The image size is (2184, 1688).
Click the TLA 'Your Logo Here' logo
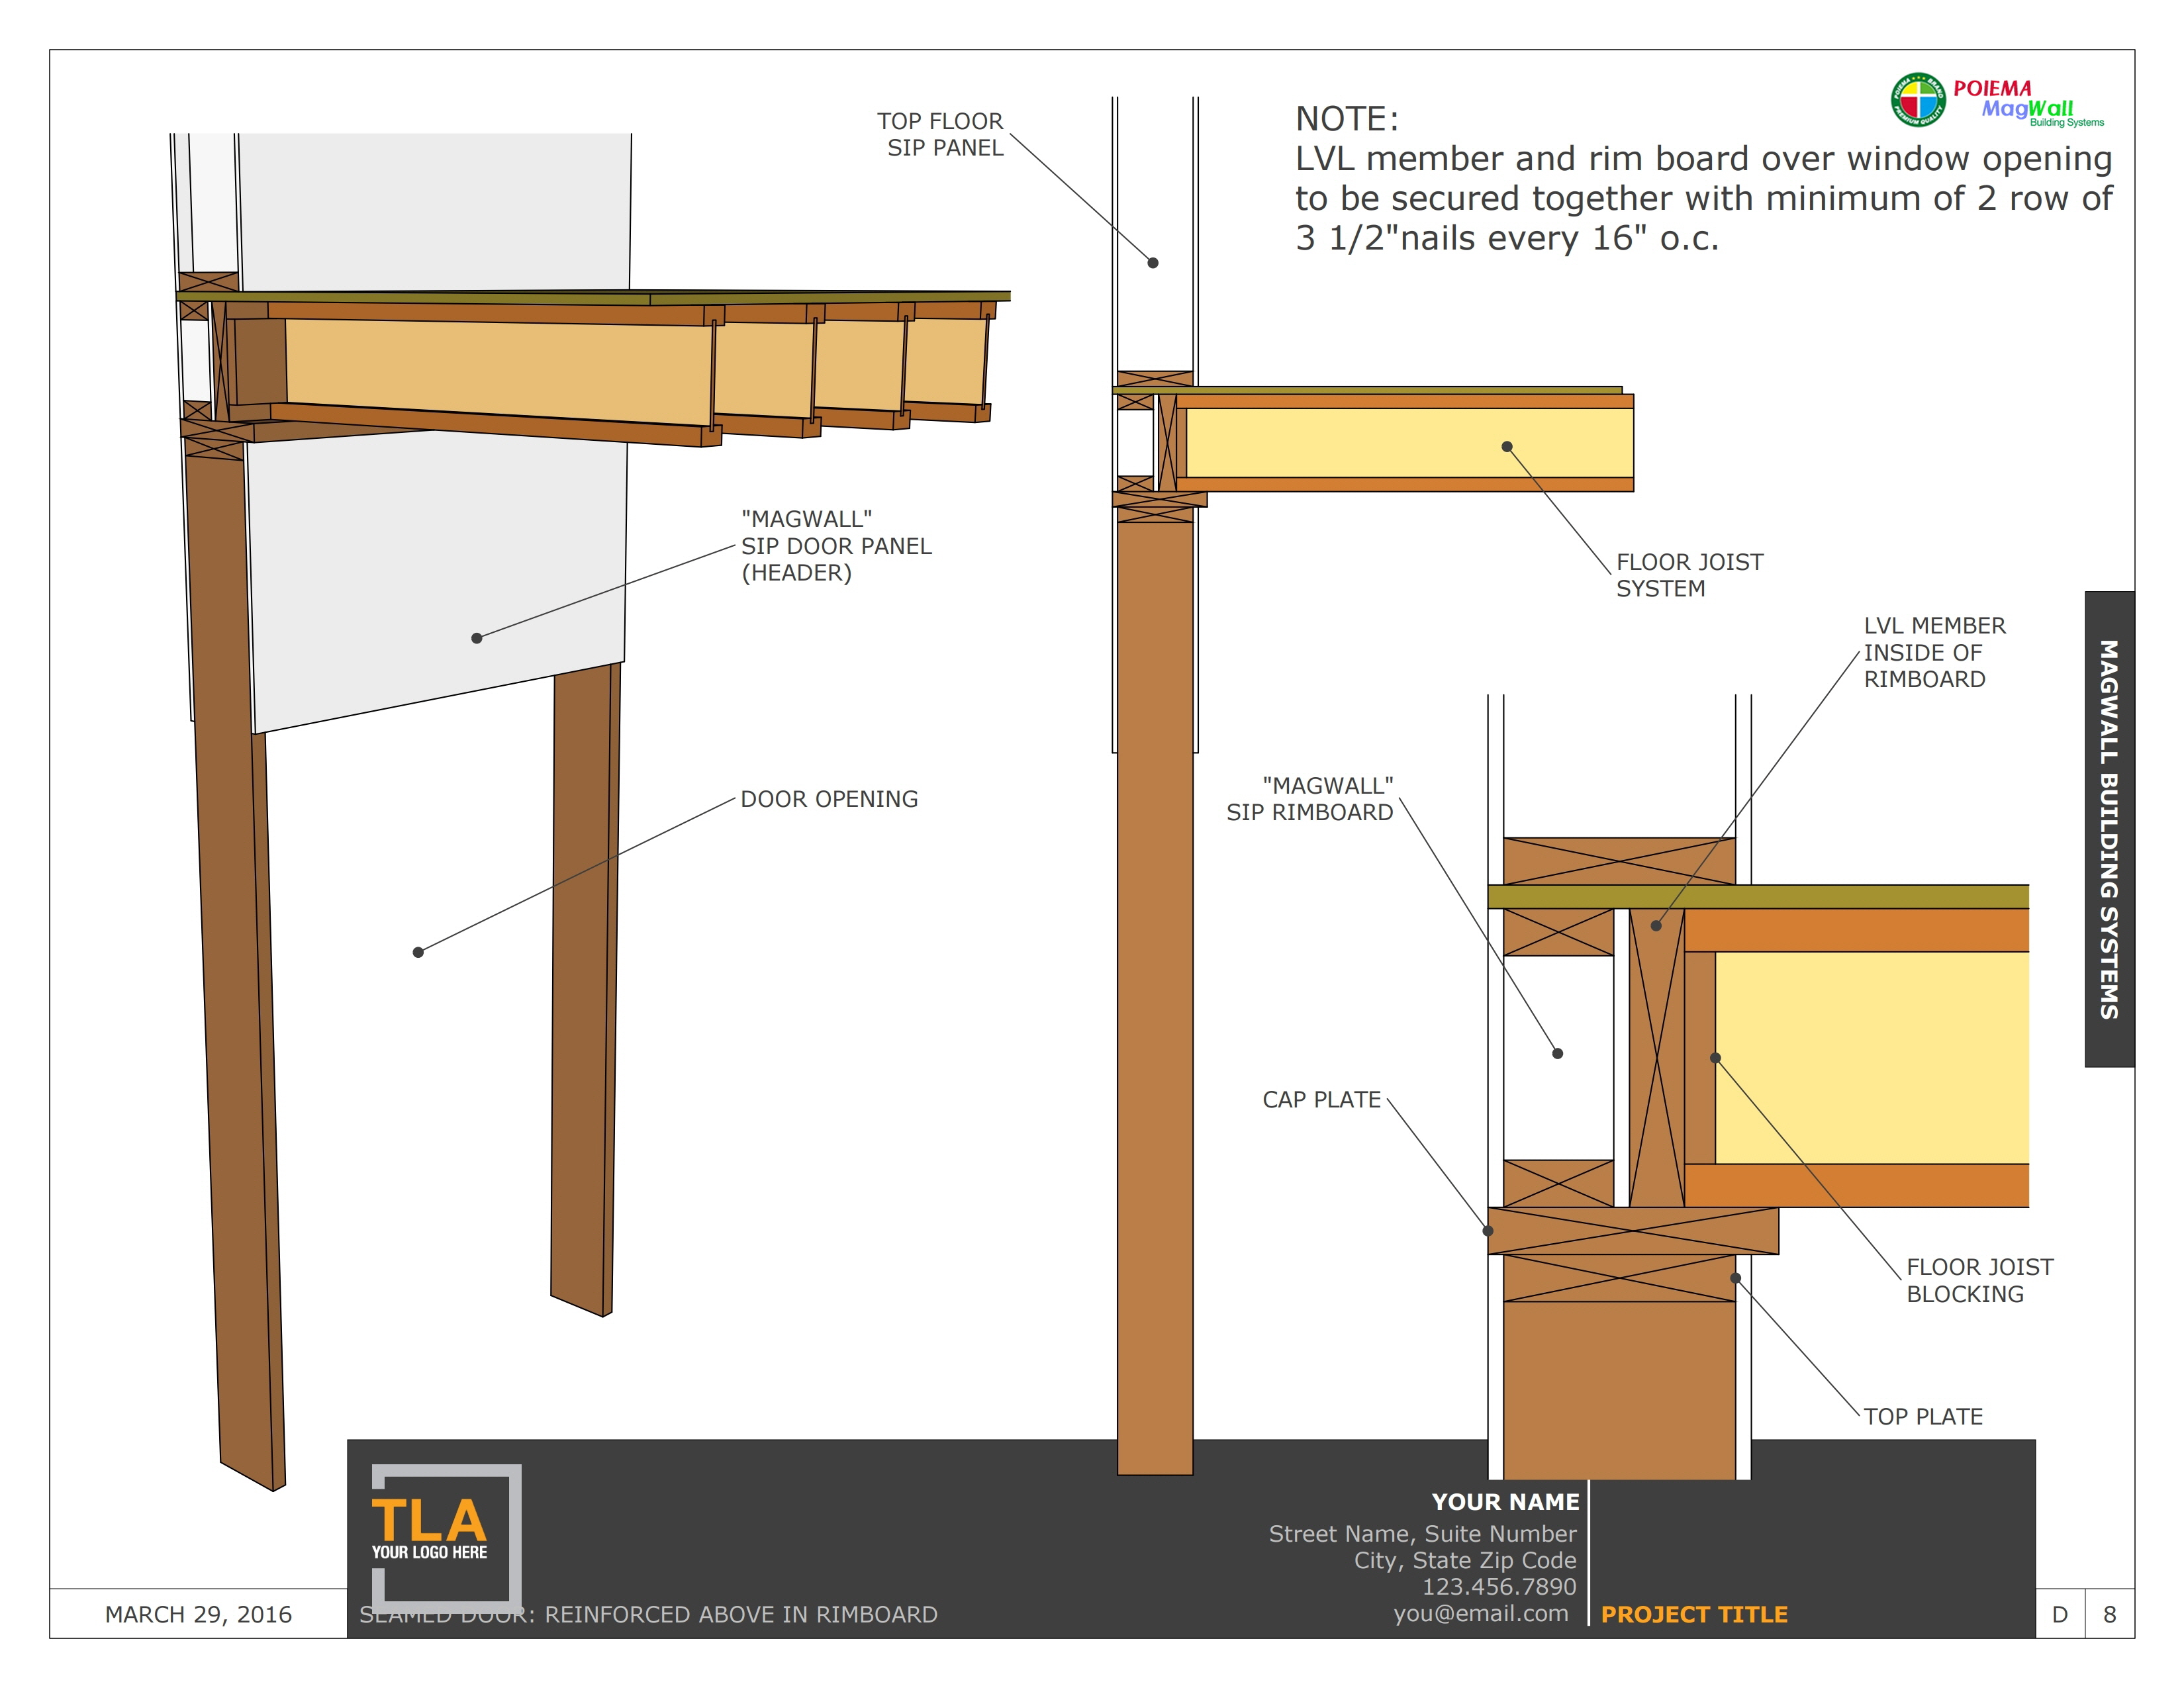tap(446, 1538)
